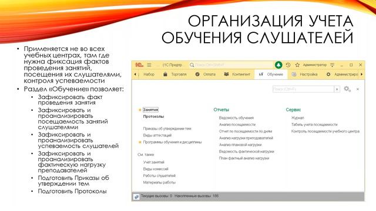Click the 1C logo icon
Image resolution: width=376 pixels, height=211 pixels.
coord(139,65)
